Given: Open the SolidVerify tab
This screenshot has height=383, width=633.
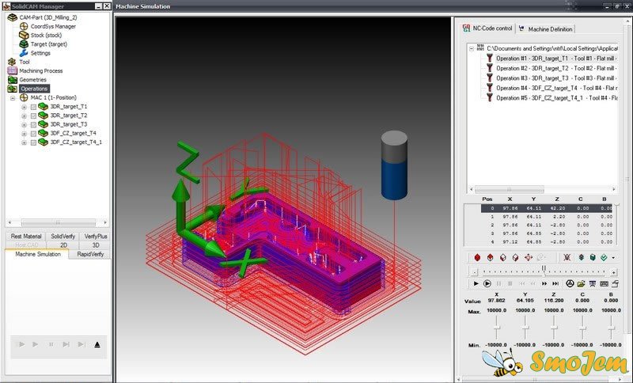Looking at the screenshot, I should [x=63, y=236].
